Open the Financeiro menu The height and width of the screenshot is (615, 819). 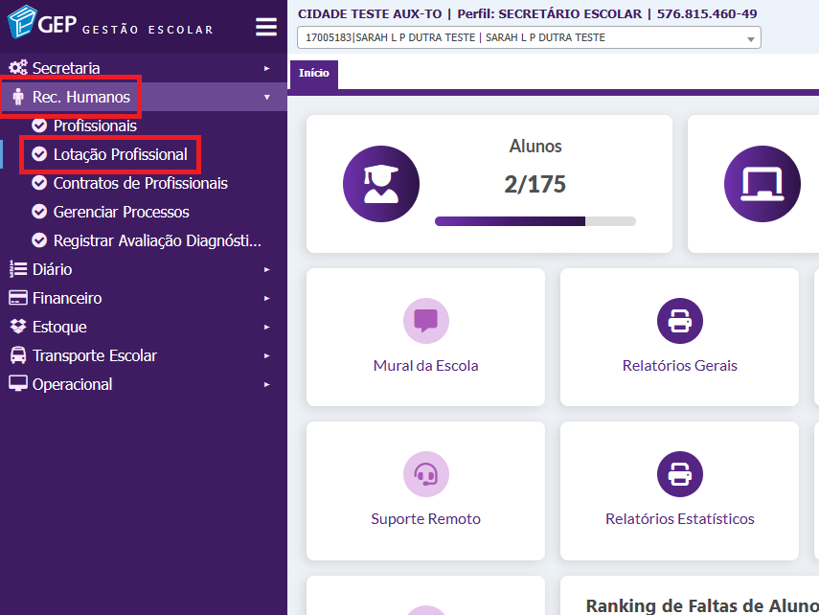tap(66, 298)
